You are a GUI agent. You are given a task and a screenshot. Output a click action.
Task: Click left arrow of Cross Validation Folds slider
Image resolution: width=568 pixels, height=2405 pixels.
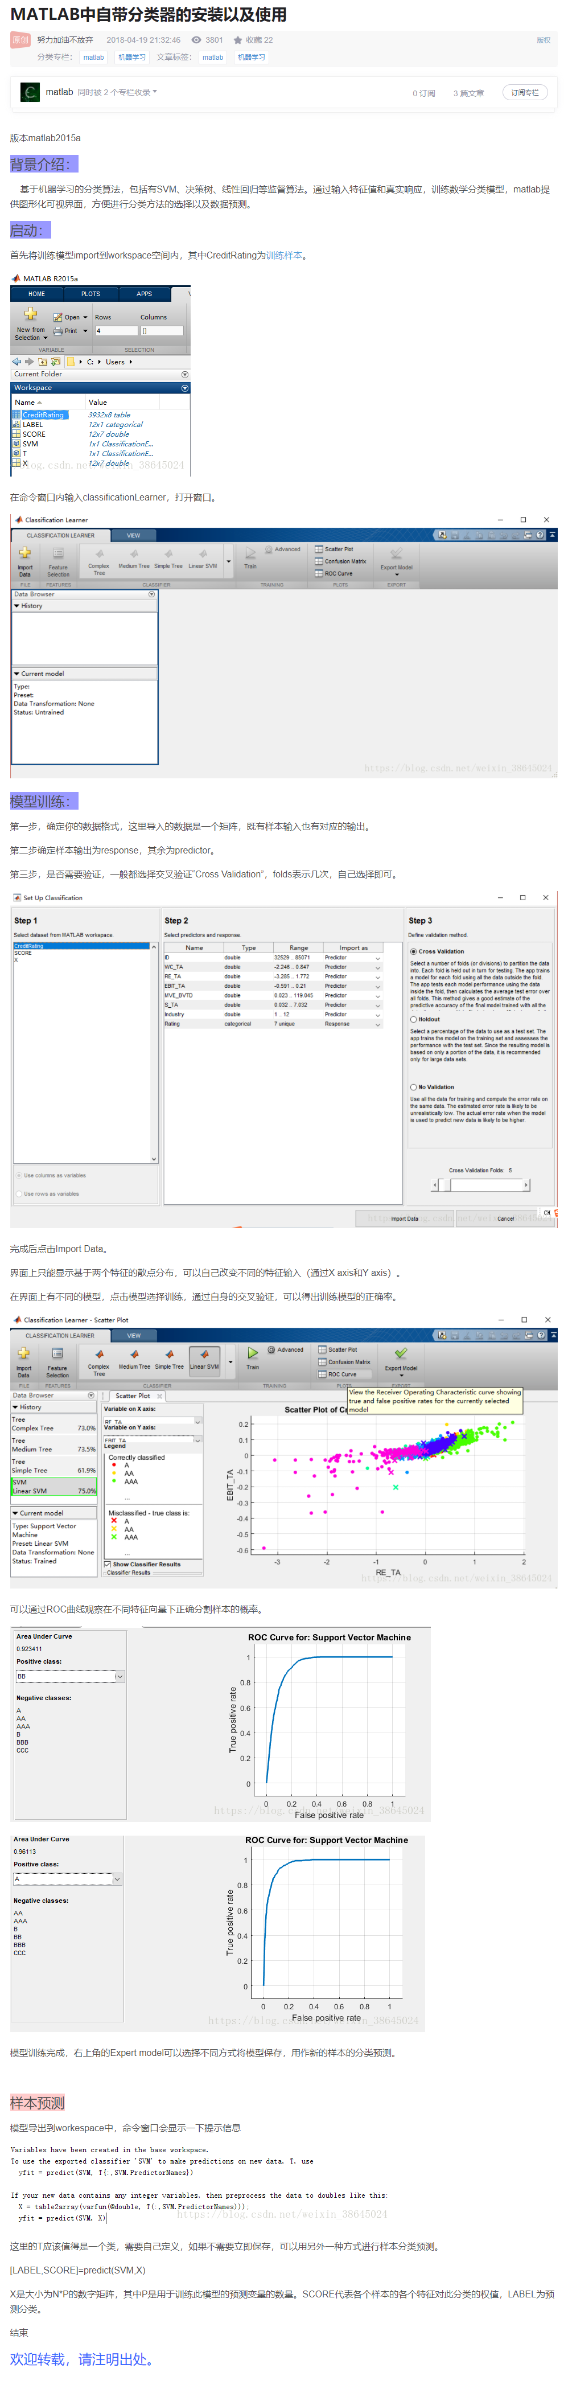click(435, 1185)
